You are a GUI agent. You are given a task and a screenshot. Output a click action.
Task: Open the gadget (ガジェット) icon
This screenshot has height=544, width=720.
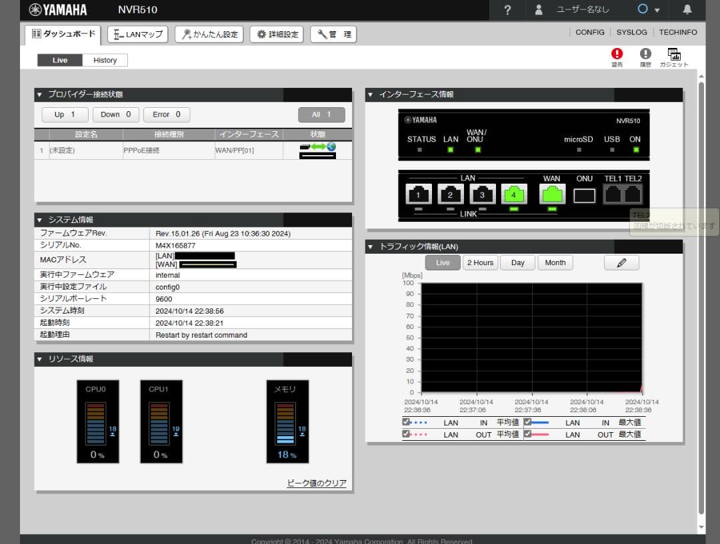674,55
